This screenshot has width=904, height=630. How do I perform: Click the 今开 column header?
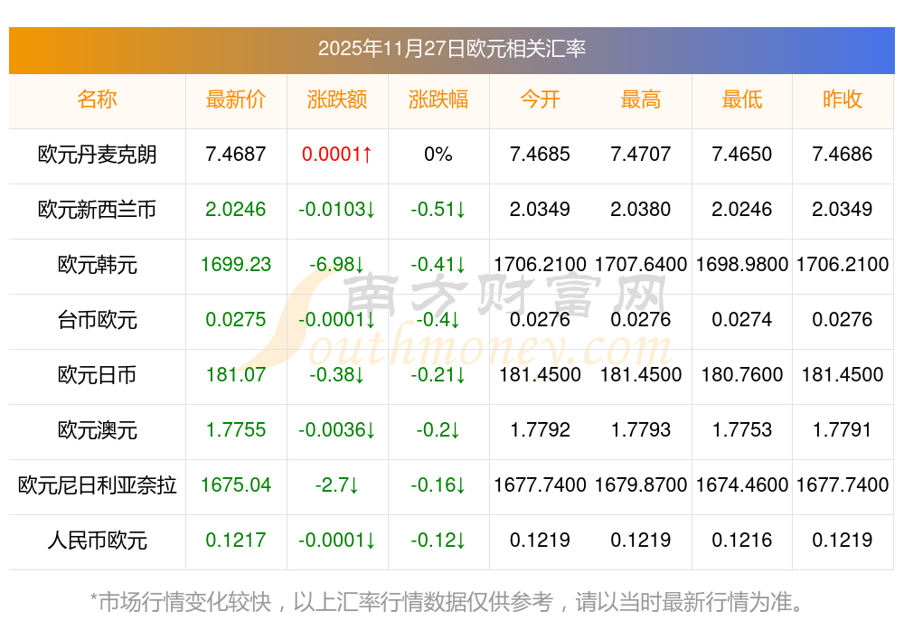click(540, 99)
